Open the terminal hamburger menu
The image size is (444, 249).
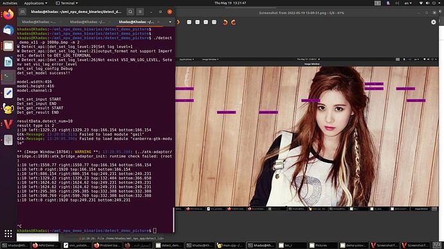[140, 12]
